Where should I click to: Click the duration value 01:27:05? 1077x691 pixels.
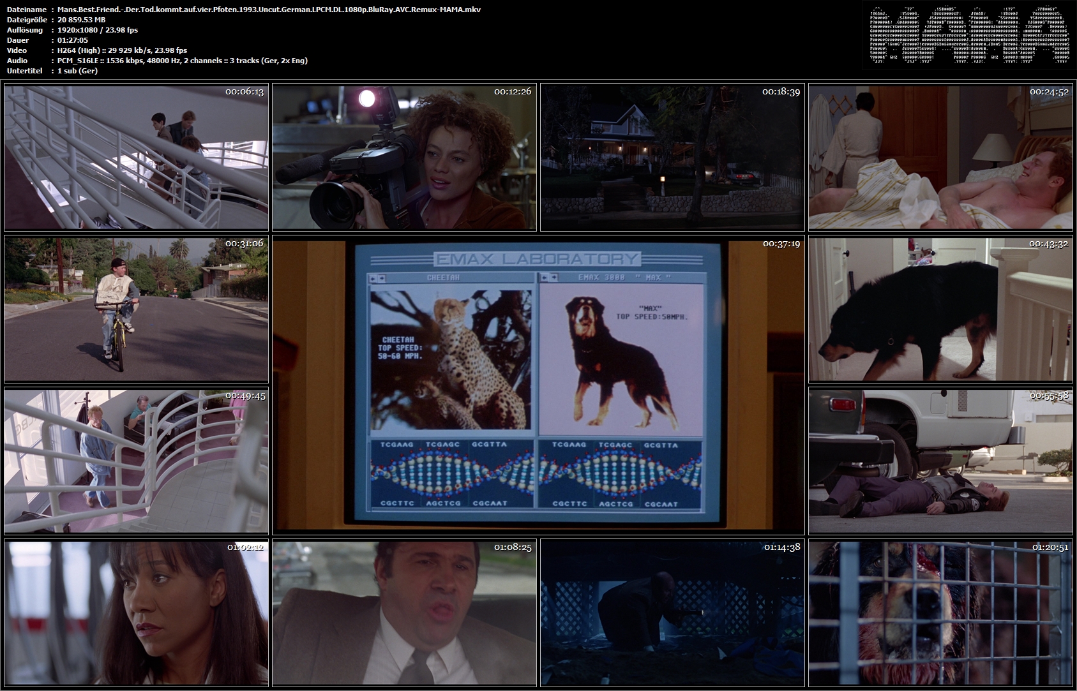(x=73, y=40)
